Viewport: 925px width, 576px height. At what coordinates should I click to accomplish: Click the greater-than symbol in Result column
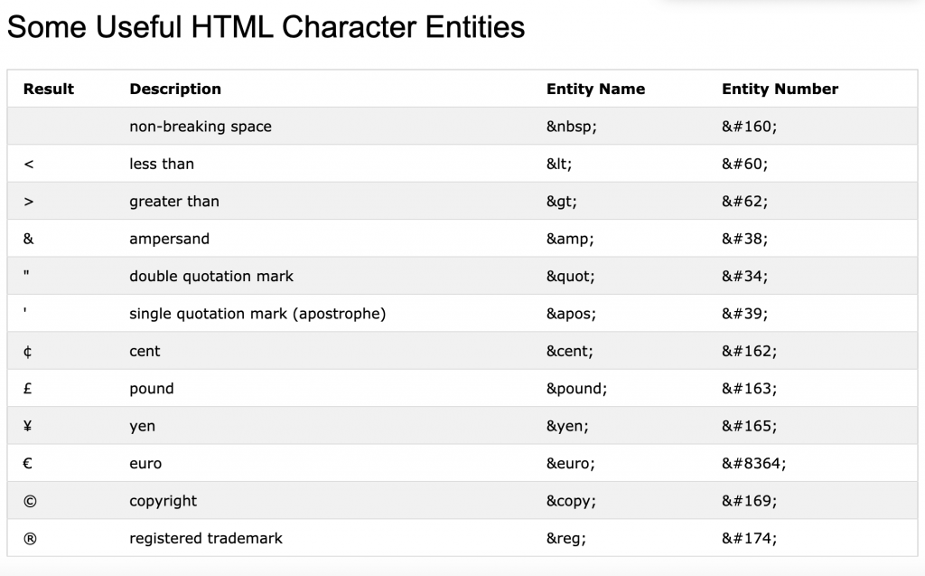click(x=29, y=202)
